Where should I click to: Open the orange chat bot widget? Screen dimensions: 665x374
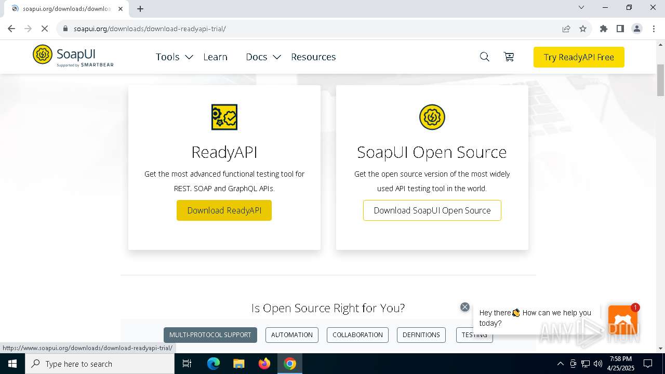(x=623, y=319)
